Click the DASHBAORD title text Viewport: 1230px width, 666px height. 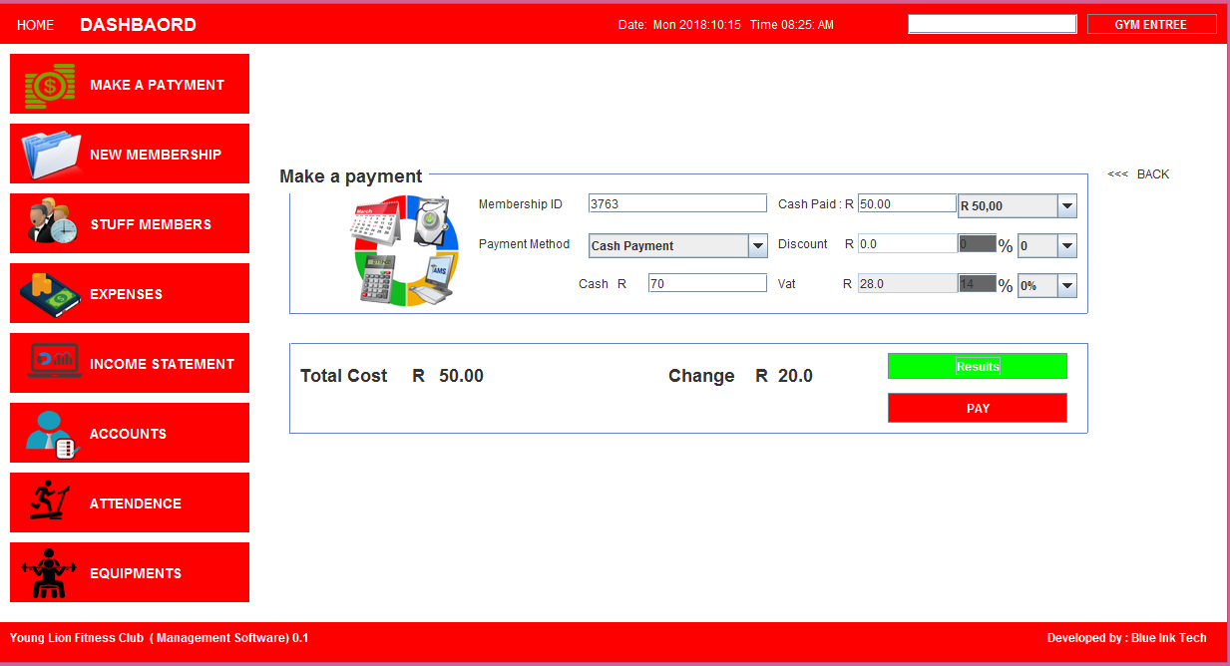[138, 25]
